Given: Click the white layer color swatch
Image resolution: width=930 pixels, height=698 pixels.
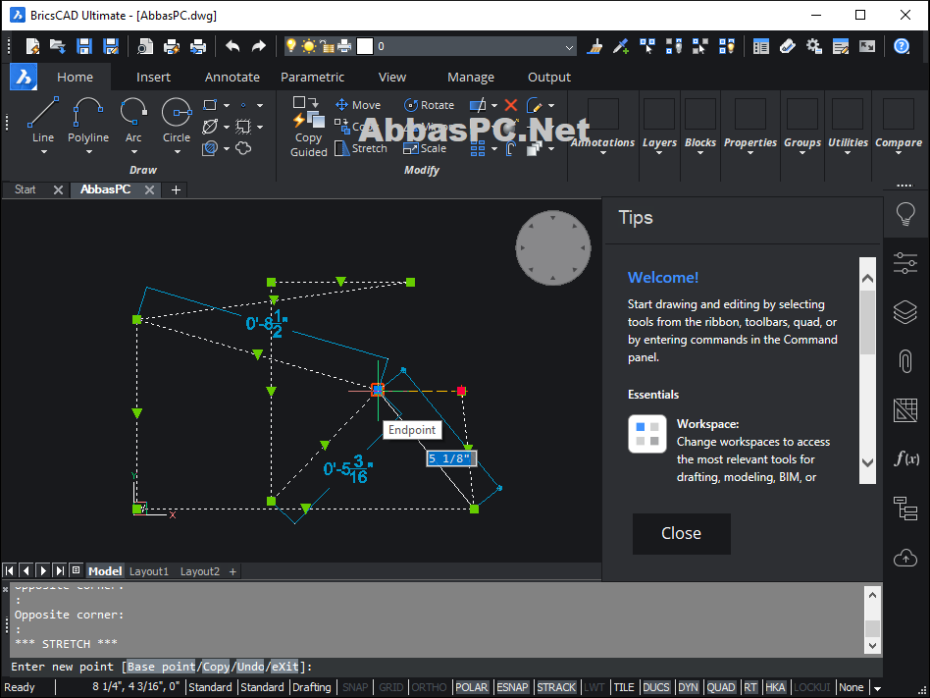Looking at the screenshot, I should click(x=365, y=46).
